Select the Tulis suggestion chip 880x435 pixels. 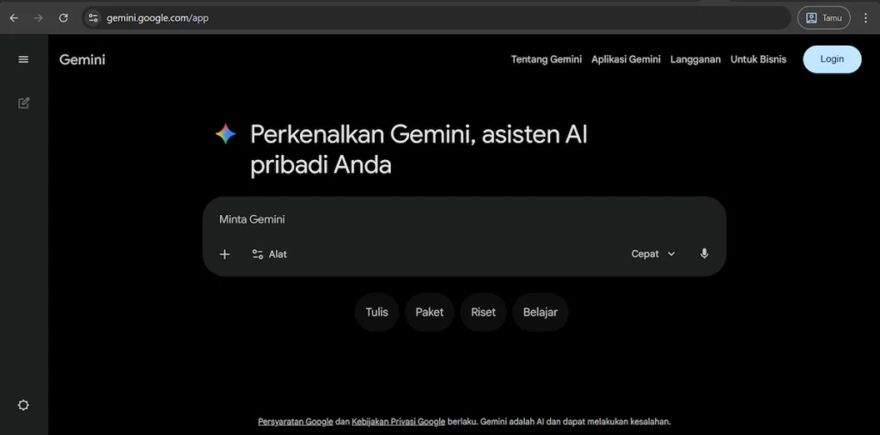pyautogui.click(x=376, y=312)
